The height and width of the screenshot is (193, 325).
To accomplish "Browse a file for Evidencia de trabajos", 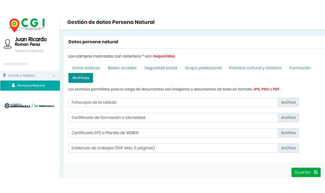I will 288,148.
